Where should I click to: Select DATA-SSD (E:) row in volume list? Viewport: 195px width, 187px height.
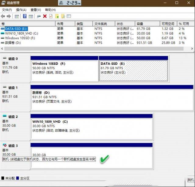[97, 29]
